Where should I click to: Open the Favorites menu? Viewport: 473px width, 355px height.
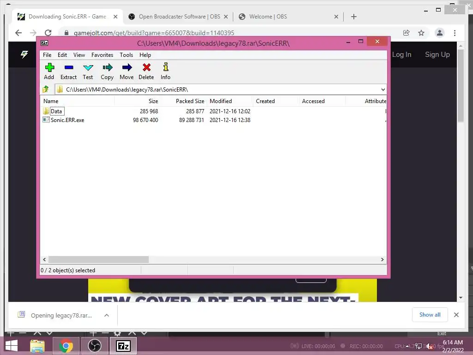click(x=102, y=55)
